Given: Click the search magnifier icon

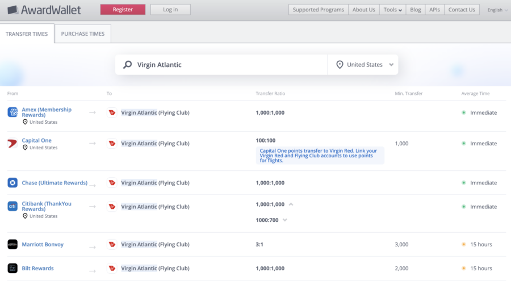Looking at the screenshot, I should tap(127, 65).
